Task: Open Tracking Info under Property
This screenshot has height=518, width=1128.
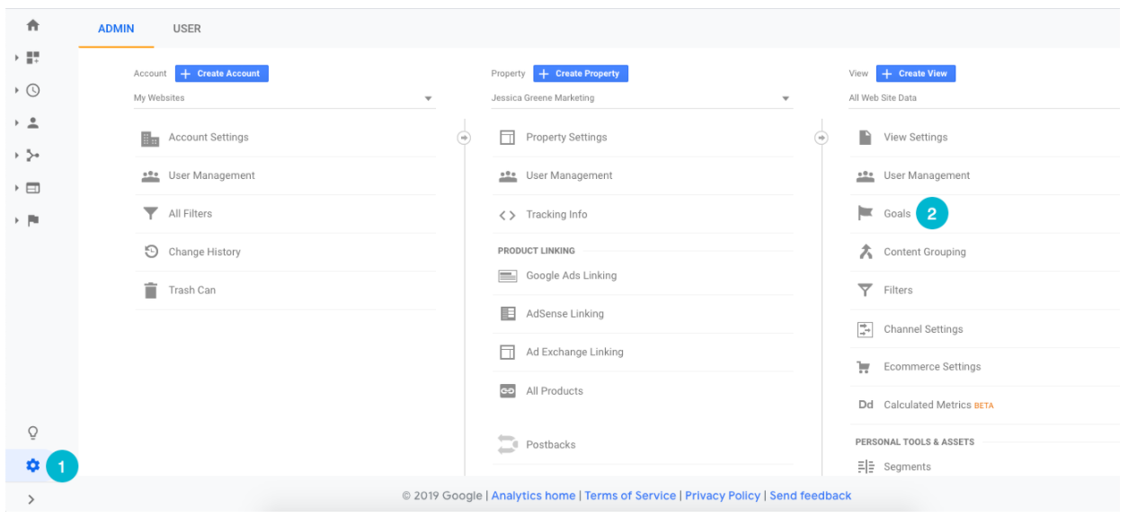Action: pyautogui.click(x=556, y=215)
